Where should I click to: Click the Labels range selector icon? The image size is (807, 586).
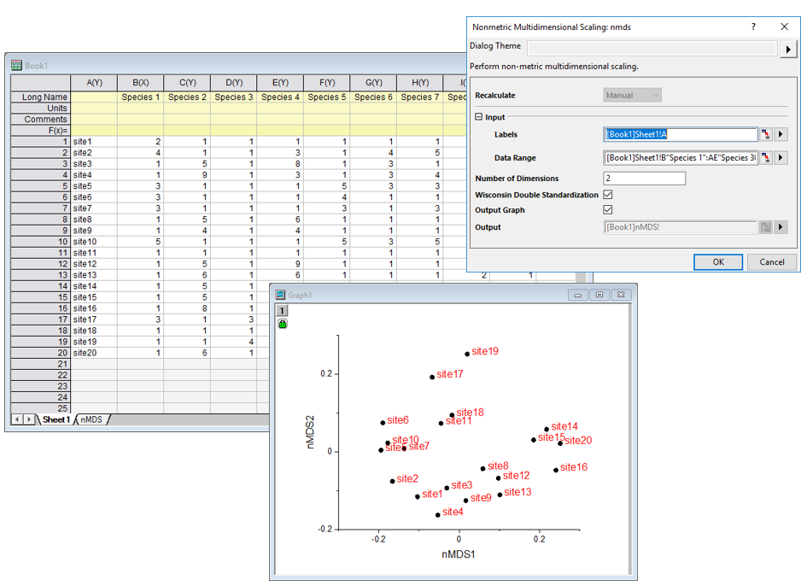(x=767, y=135)
